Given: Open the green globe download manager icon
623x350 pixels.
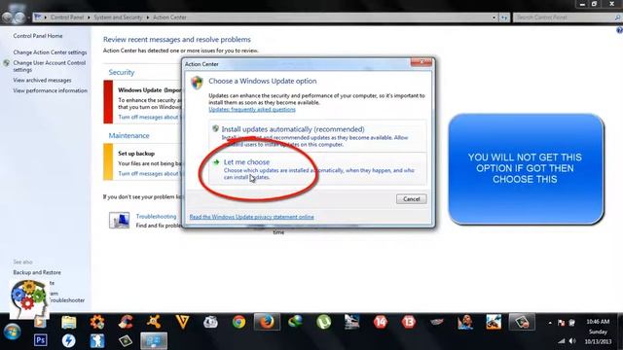Looking at the screenshot, I should tap(295, 322).
